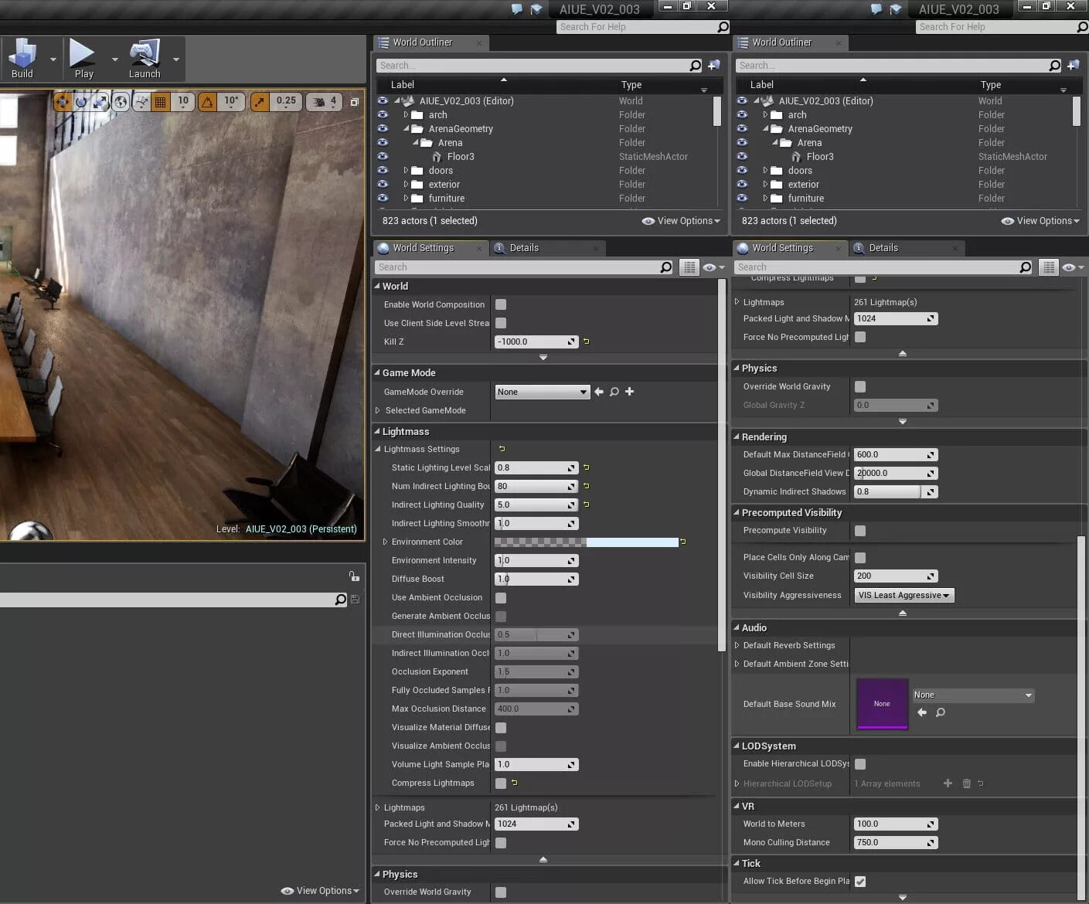Uncheck Allow Tick Before Begin Play
This screenshot has height=904, width=1089.
pos(860,882)
